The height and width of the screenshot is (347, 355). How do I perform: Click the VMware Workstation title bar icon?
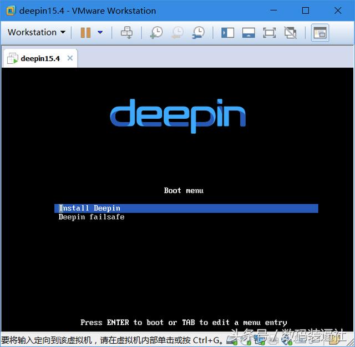pos(11,11)
